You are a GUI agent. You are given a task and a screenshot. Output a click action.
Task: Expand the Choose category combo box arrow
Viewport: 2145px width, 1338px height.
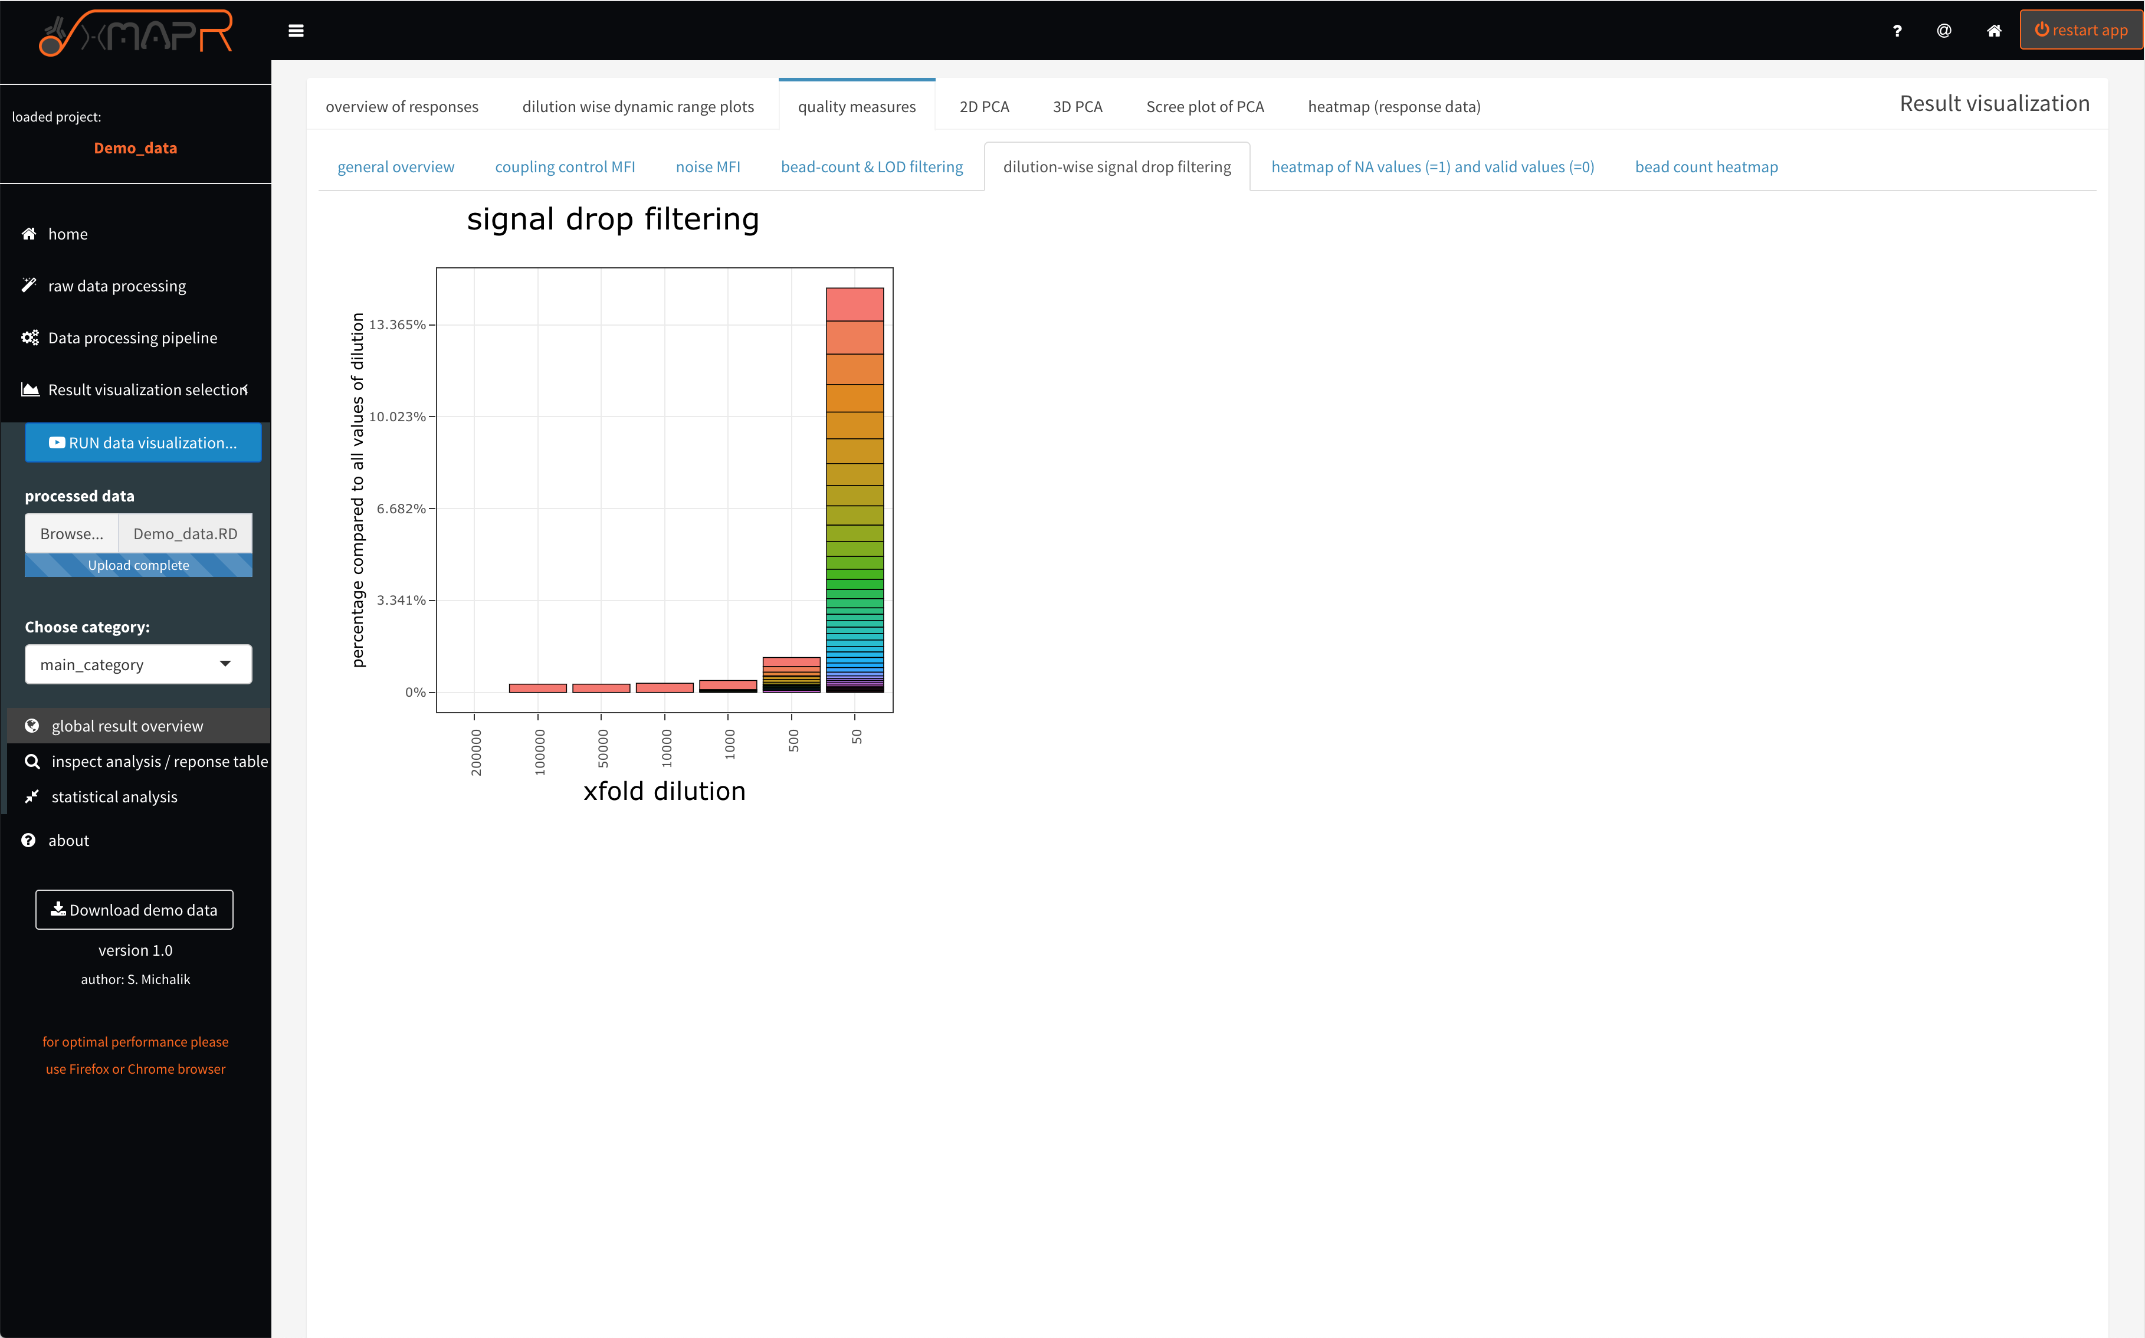click(x=225, y=664)
